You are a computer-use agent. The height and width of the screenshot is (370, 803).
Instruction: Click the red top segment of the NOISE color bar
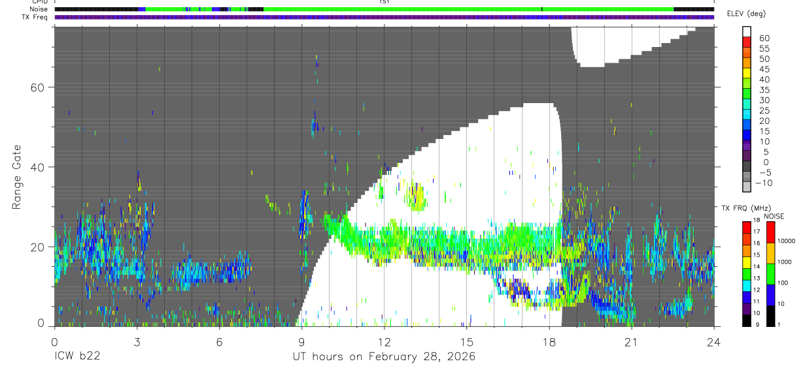click(x=771, y=233)
